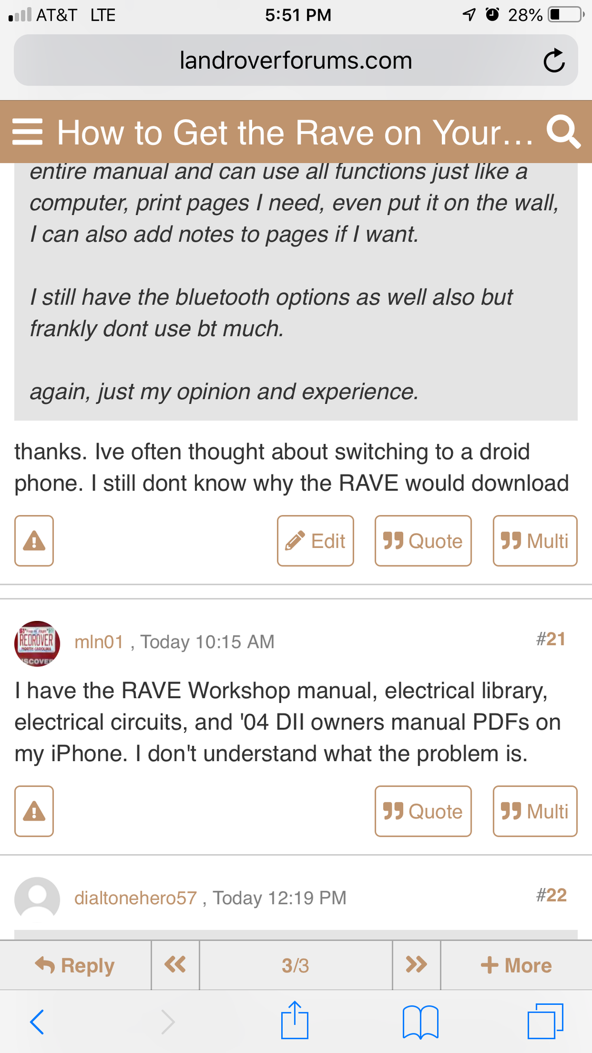The image size is (592, 1053).
Task: Toggle Multi-quote on mln01's post
Action: 534,811
